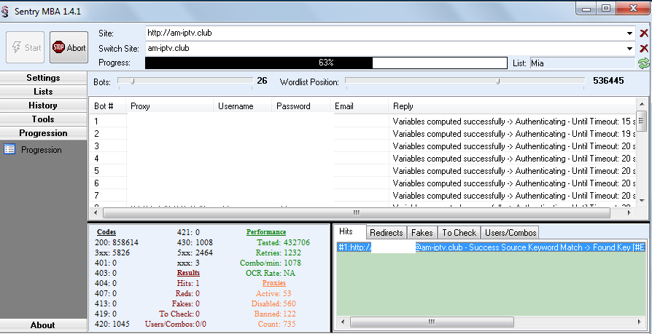Click the 'Tested: 432706' performance value
652x334 pixels.
pos(283,242)
